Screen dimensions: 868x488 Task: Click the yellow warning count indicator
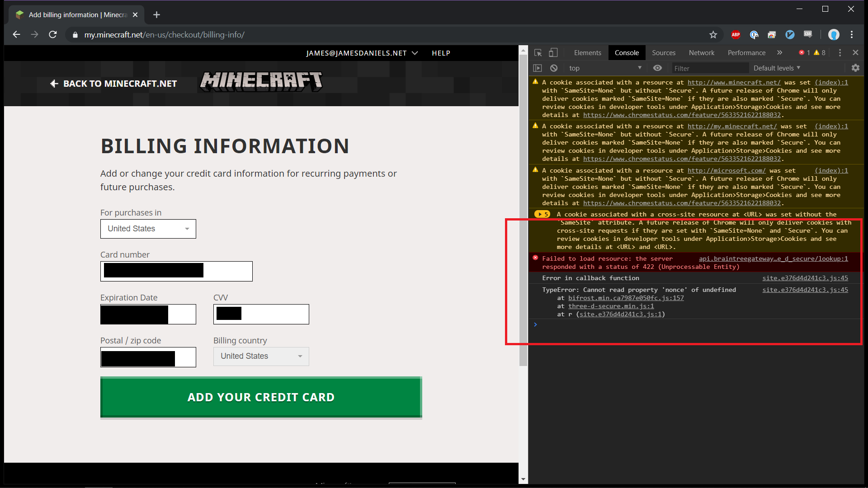tap(820, 53)
